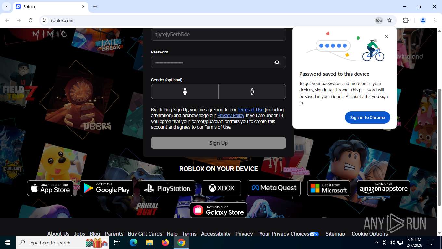442x249 pixels.
Task: Open the Chrome profile icon
Action: tap(423, 20)
